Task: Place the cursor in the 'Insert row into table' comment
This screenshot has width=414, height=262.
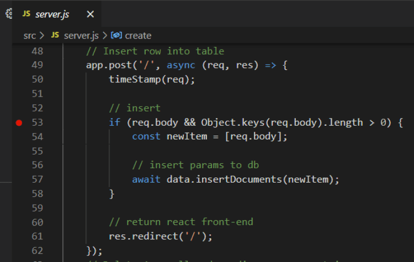Action: point(163,51)
